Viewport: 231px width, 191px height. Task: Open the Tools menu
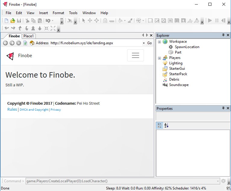73,13
